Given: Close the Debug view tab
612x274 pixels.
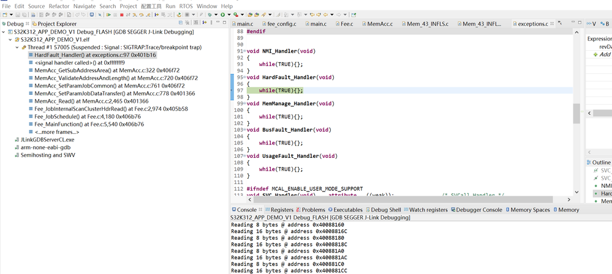Looking at the screenshot, I should (28, 24).
